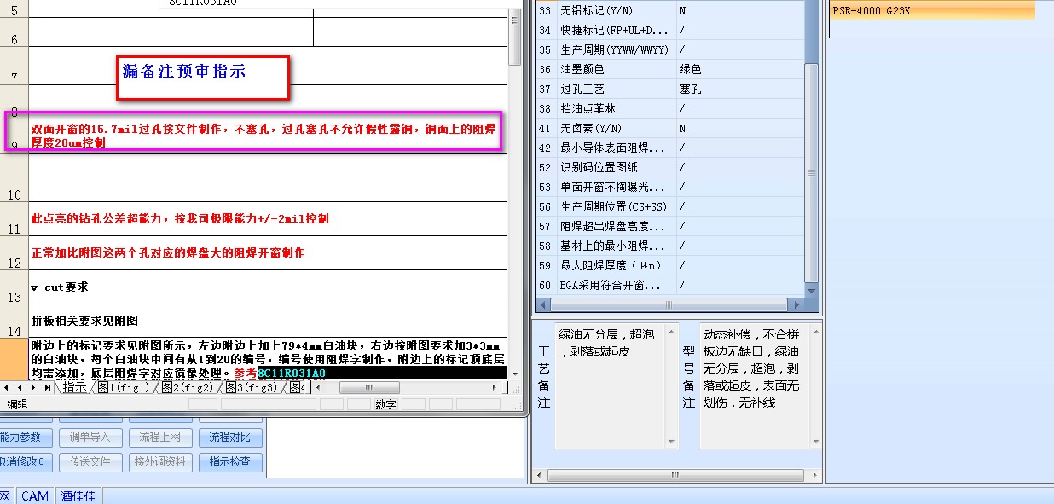The image size is (1054, 504).
Task: Click the 接外调资料 button
Action: click(x=160, y=462)
